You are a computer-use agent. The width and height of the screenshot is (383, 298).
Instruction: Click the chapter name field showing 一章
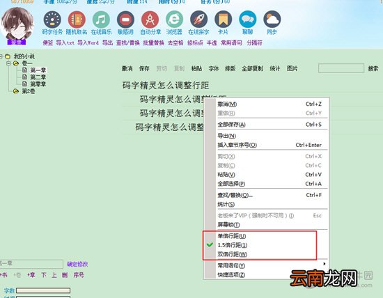click(x=31, y=264)
